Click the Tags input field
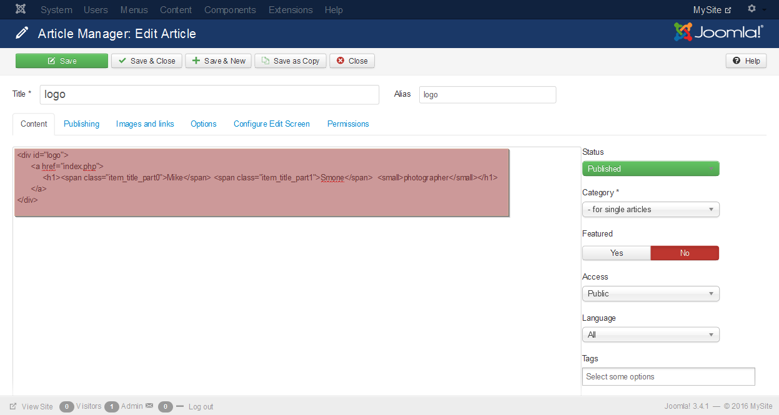Viewport: 779px width, 415px height. pyautogui.click(x=668, y=376)
